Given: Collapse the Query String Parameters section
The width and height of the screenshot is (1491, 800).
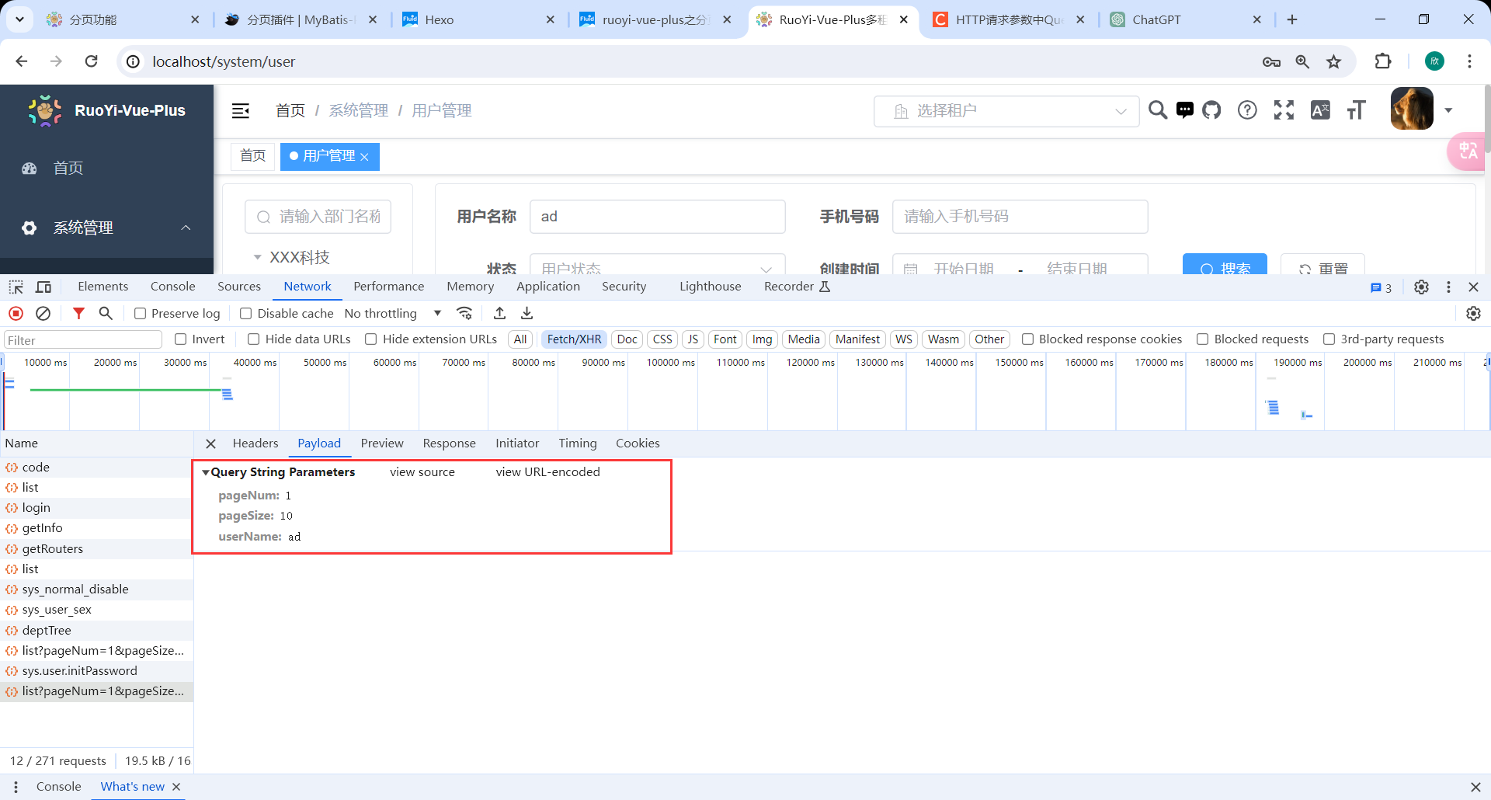Looking at the screenshot, I should [206, 472].
